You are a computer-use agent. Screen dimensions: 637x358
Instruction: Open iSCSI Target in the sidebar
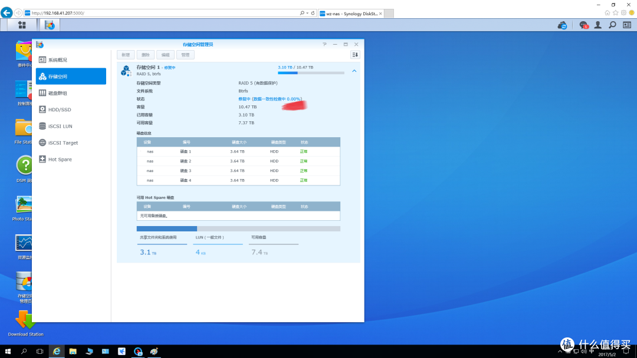point(71,142)
